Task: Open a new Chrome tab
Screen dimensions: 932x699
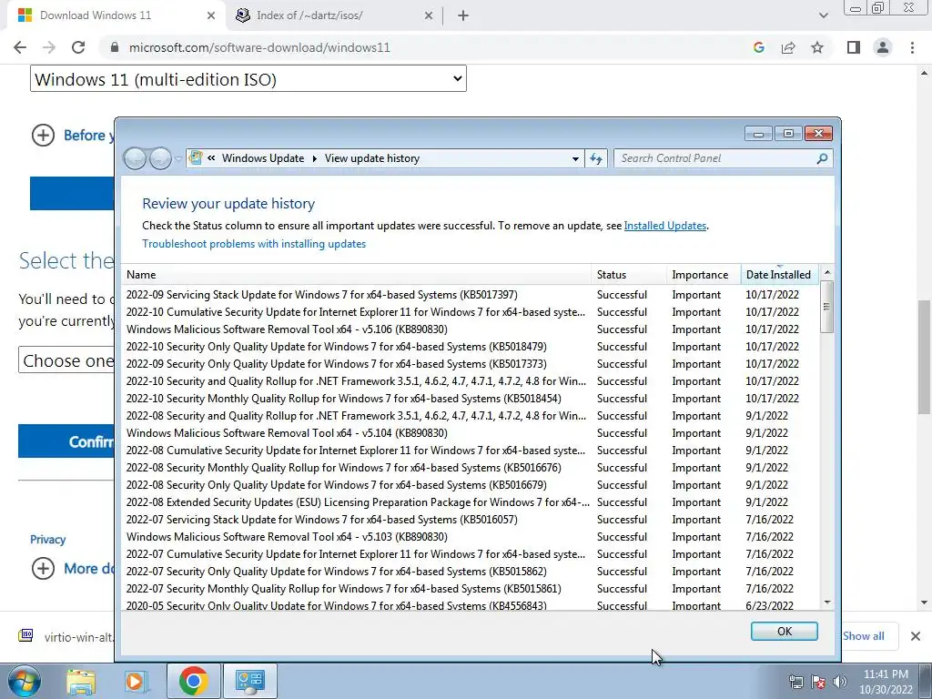Action: pos(463,16)
